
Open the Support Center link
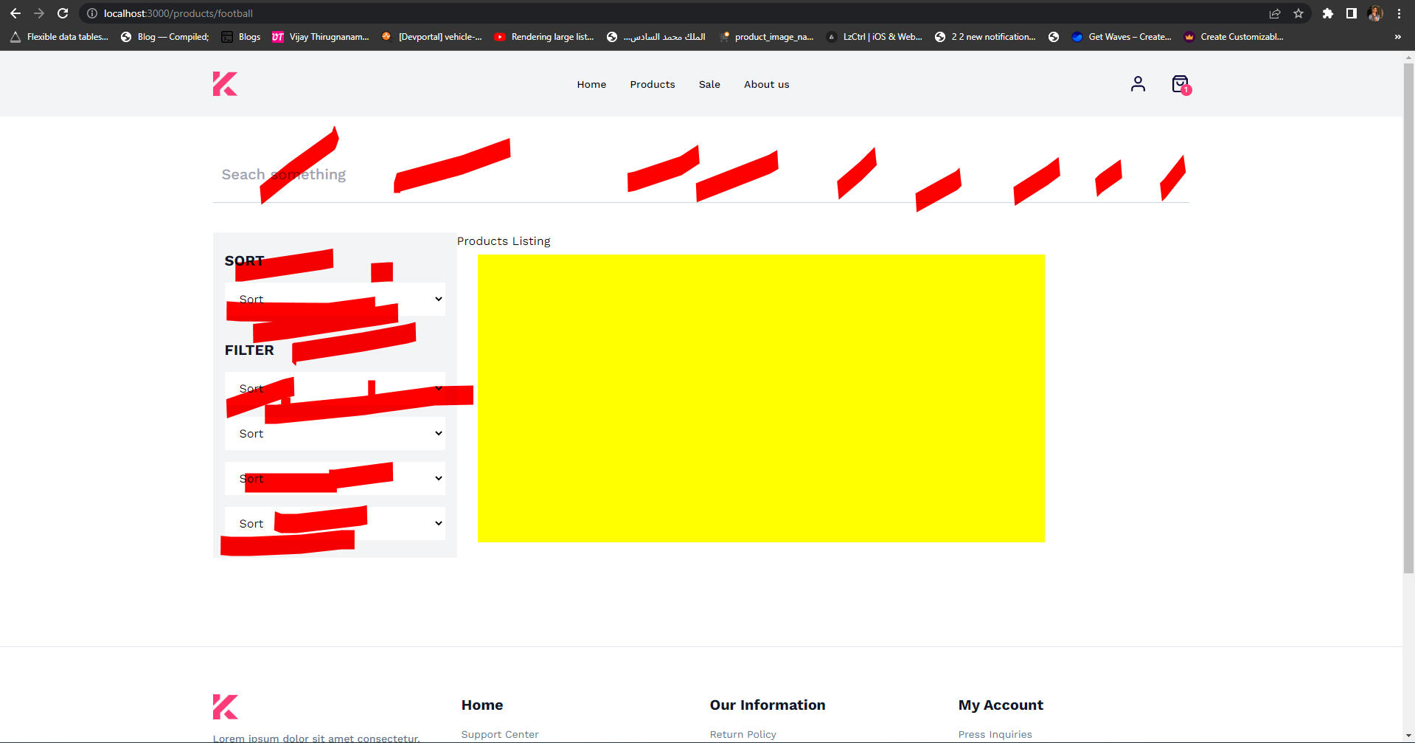click(499, 733)
